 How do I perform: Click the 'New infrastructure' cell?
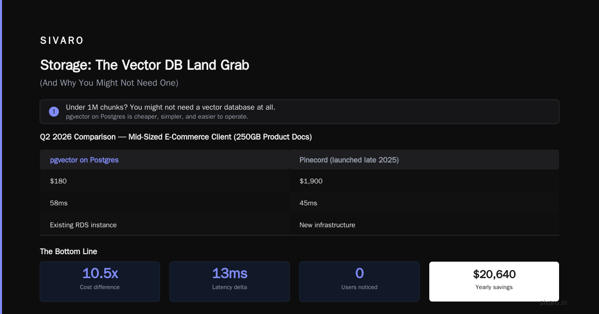point(424,225)
